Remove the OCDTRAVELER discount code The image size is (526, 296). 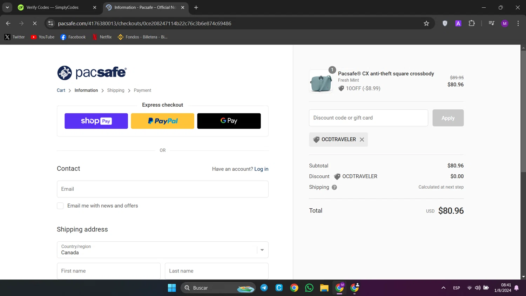362,140
